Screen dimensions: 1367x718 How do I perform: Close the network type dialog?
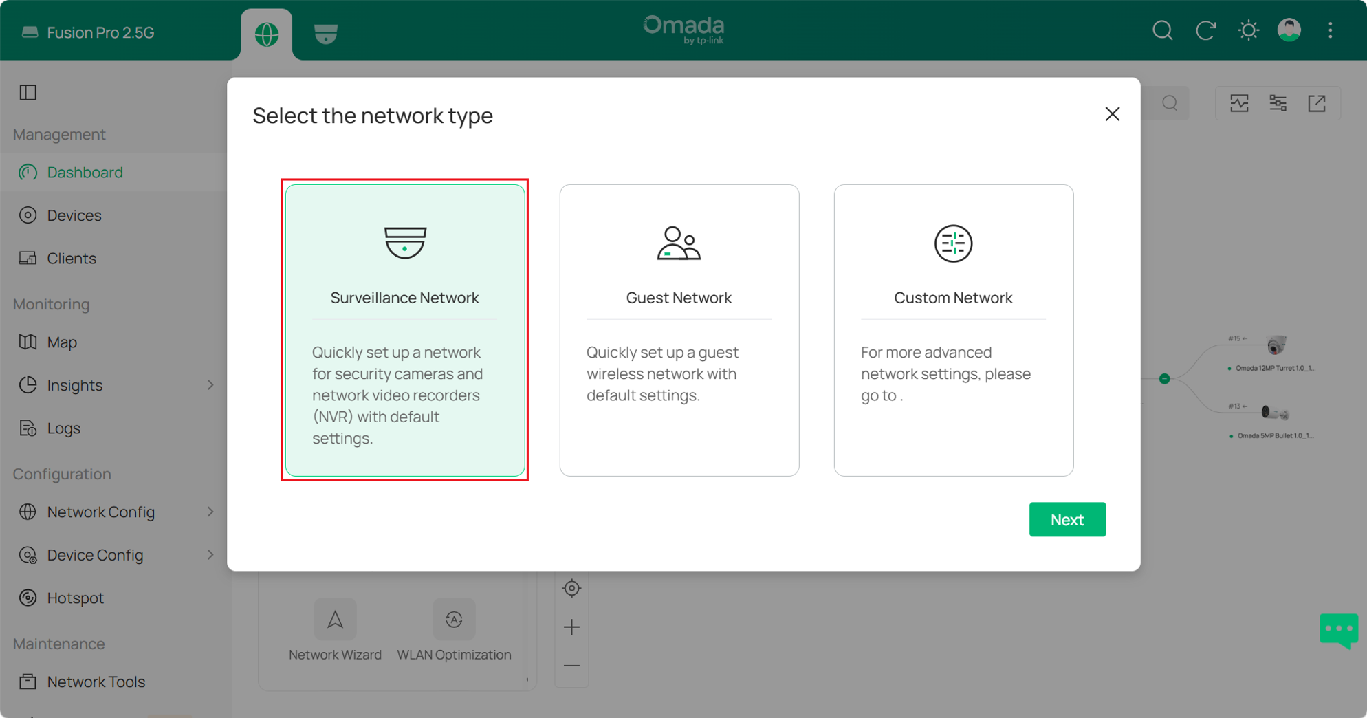pos(1113,114)
